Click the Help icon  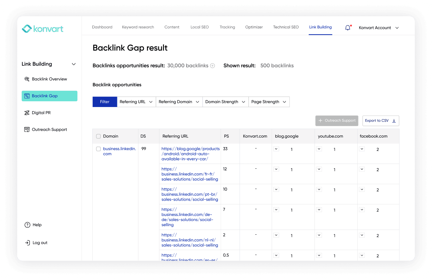pos(27,225)
